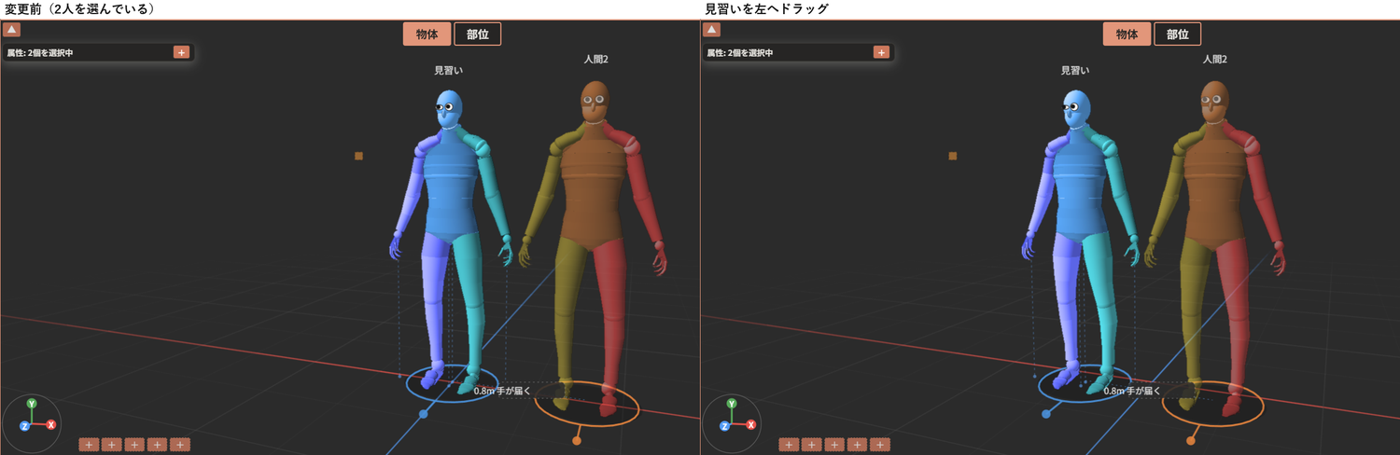The height and width of the screenshot is (455, 1400).
Task: Add attribute with plus button in 変更前 view
Action: [x=181, y=52]
